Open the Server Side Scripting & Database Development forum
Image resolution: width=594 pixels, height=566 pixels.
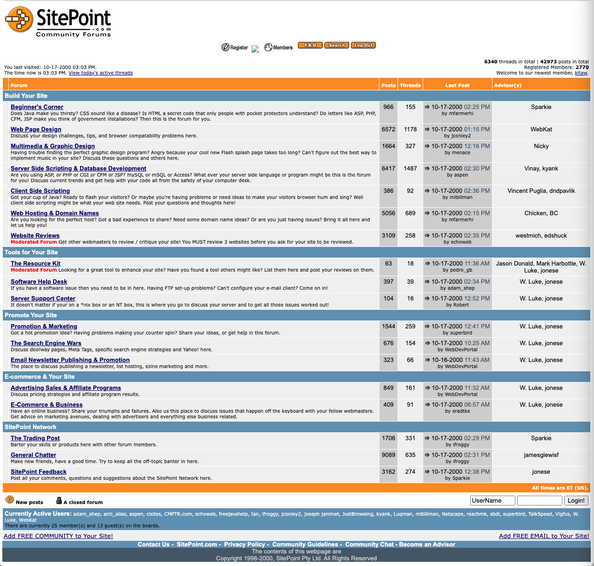tap(79, 168)
